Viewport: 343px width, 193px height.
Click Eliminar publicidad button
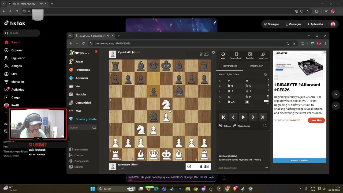coord(300,160)
